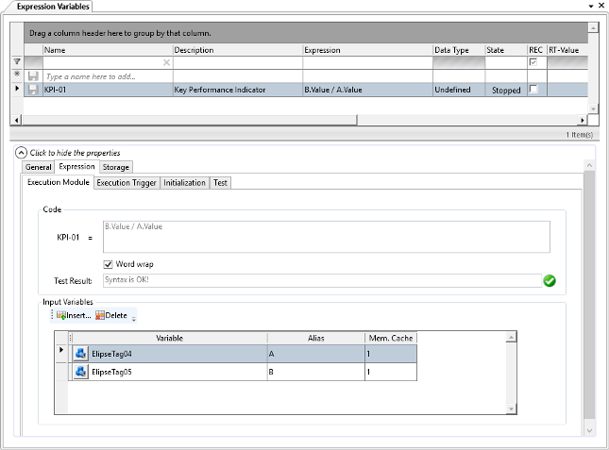This screenshot has width=609, height=450.
Task: Click the group-by column drop area
Action: pyautogui.click(x=306, y=33)
